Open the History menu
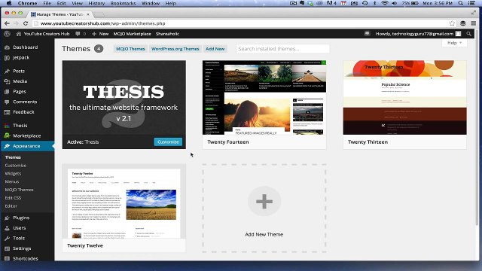The image size is (482, 271). coord(96,3)
